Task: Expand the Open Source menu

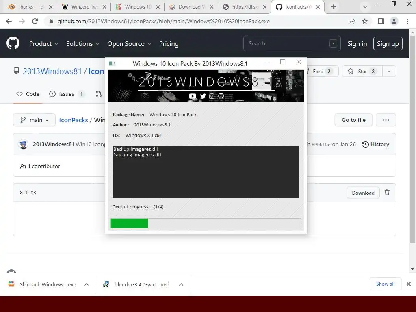Action: click(x=130, y=44)
